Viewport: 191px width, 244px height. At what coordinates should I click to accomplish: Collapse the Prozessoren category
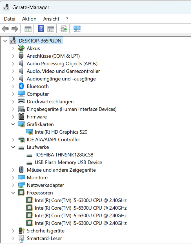tap(13, 193)
